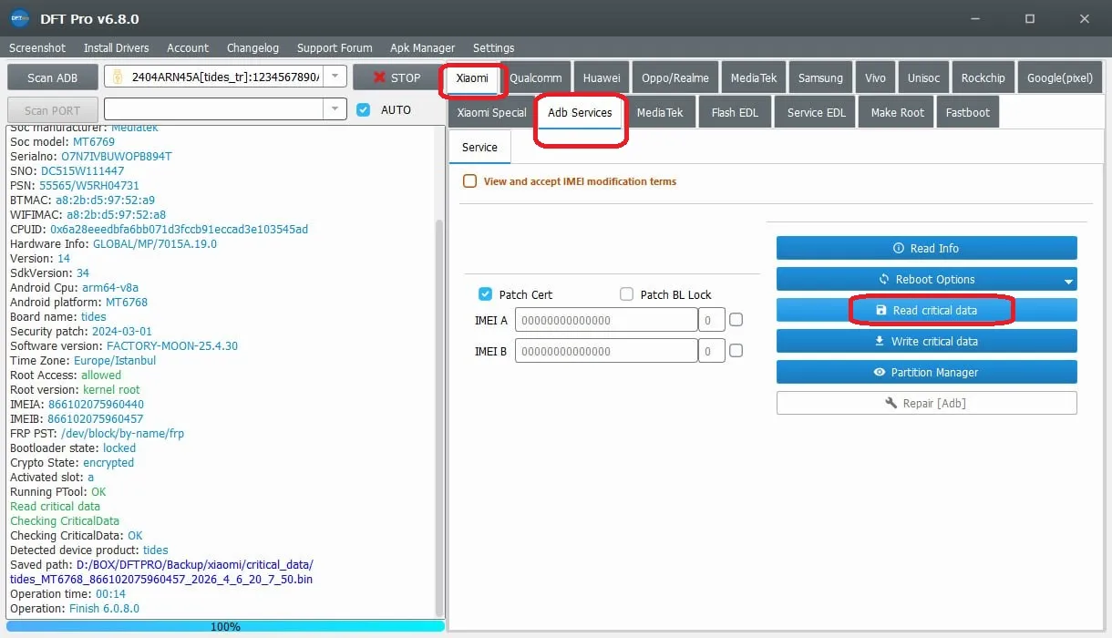Click the 100% progress bar

click(x=225, y=626)
